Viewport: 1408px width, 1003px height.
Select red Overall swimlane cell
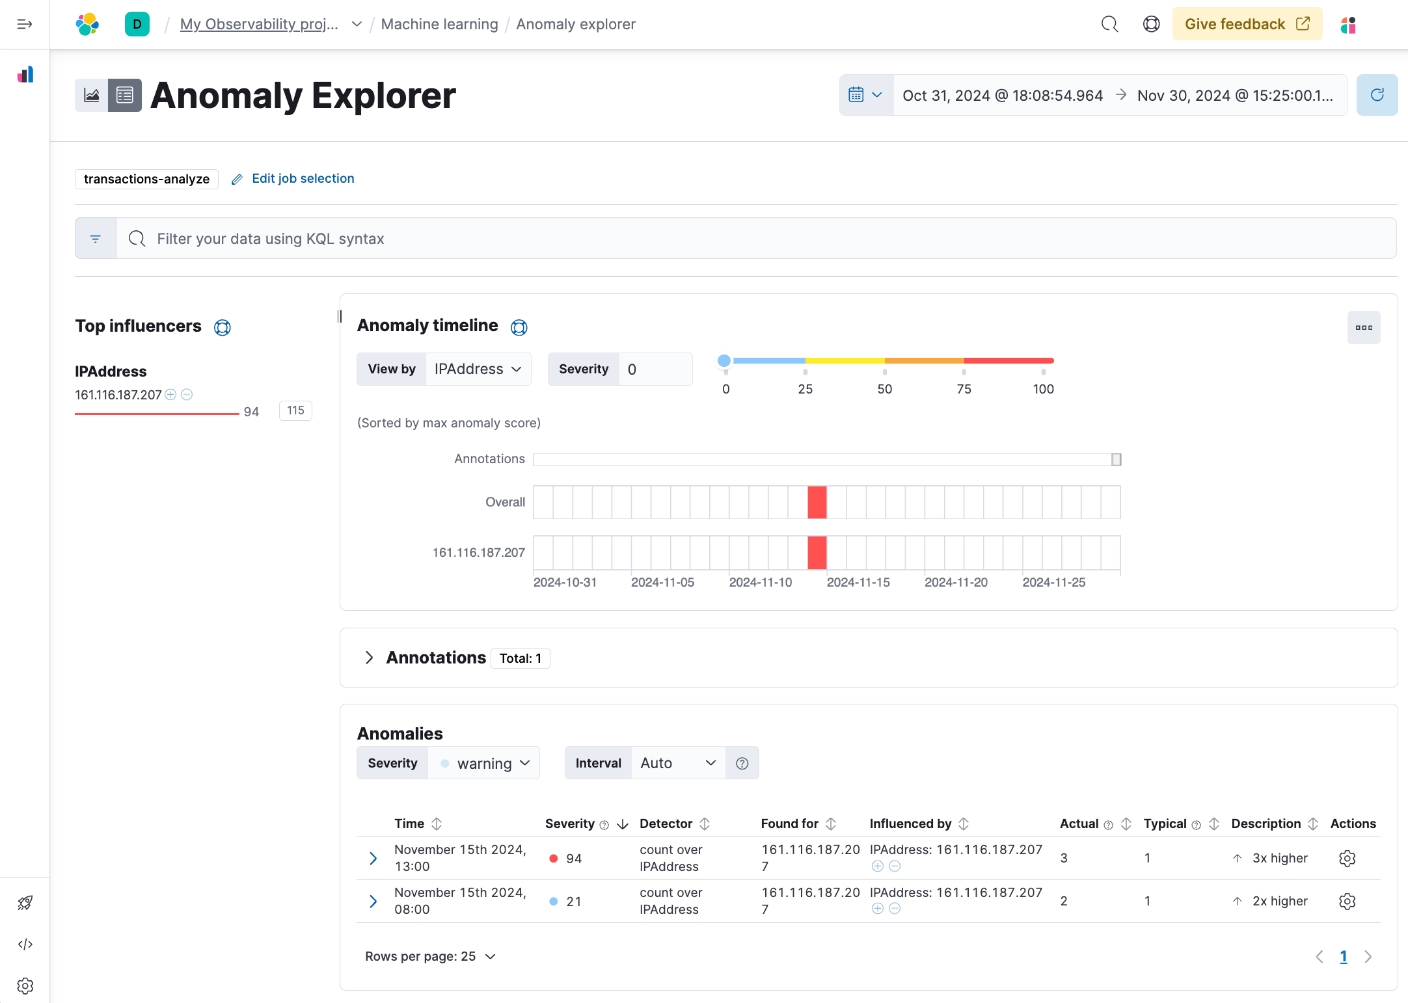[817, 502]
